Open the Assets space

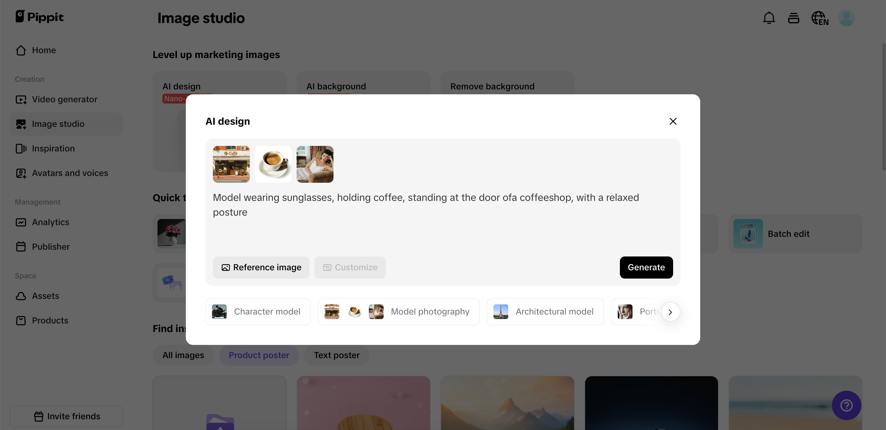pos(46,296)
